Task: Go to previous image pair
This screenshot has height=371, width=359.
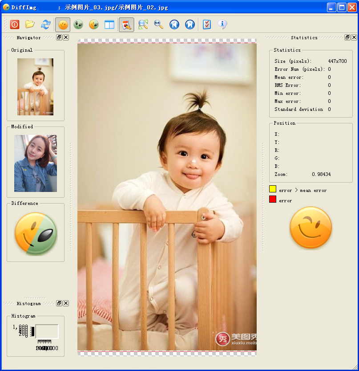Action: click(174, 24)
